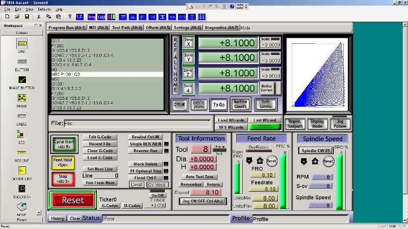Toggle M1 Optional Stop
This screenshot has width=408, height=229.
click(x=145, y=171)
